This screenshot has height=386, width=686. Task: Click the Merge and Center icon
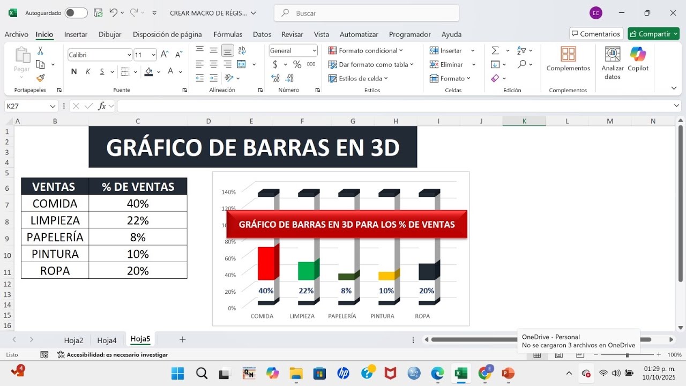click(x=242, y=64)
